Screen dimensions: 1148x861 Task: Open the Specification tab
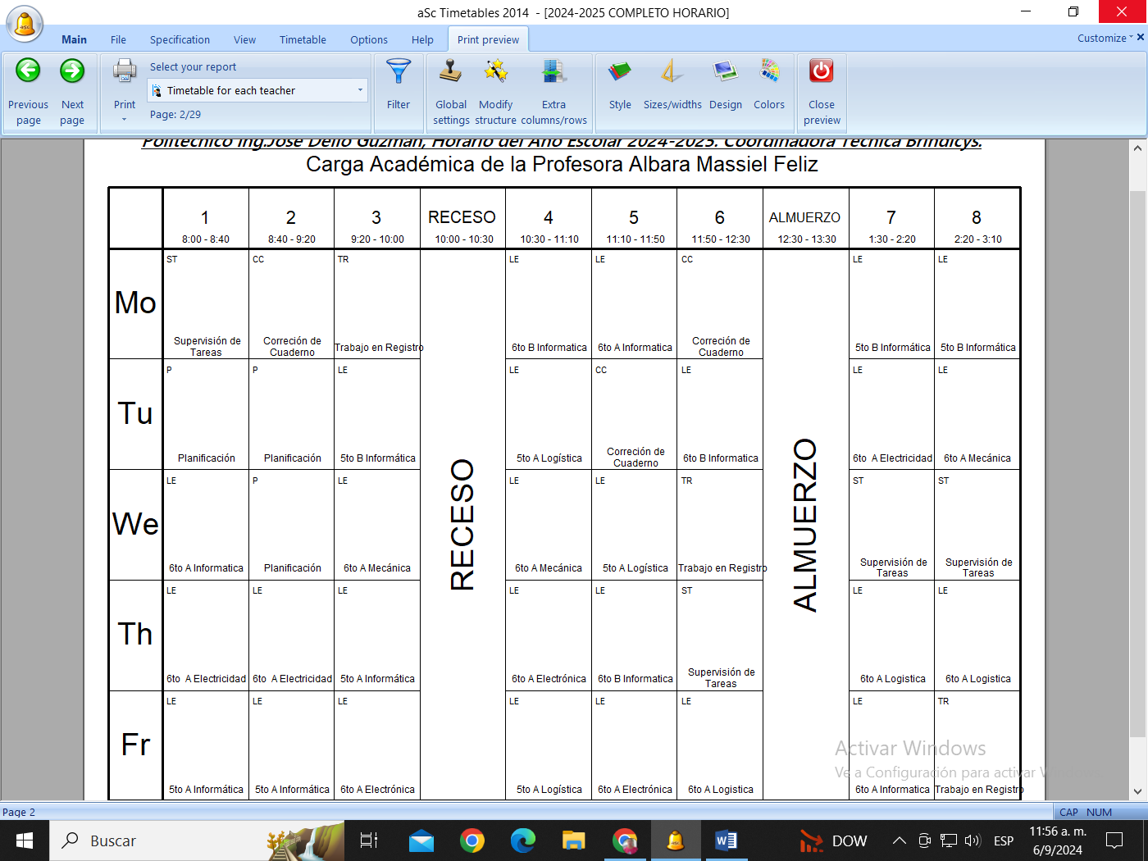coord(180,39)
